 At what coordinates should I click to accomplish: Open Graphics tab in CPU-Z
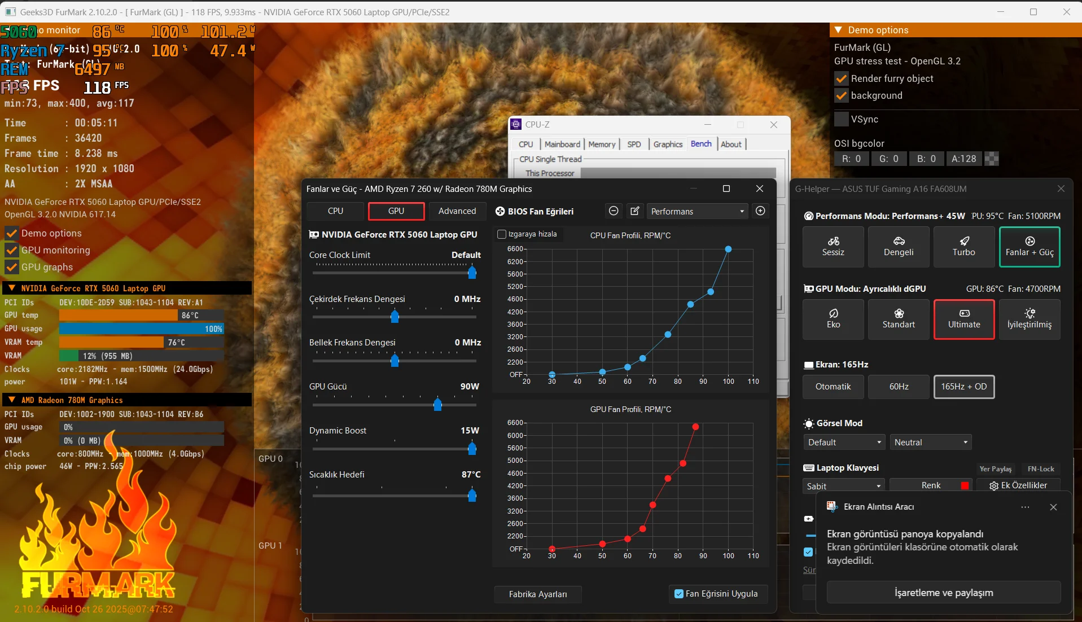tap(668, 144)
